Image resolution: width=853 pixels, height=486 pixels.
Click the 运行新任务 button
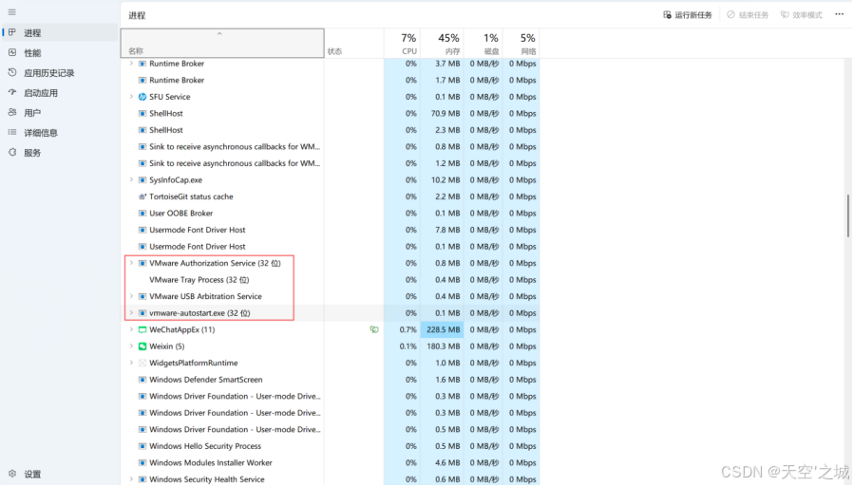(x=687, y=14)
